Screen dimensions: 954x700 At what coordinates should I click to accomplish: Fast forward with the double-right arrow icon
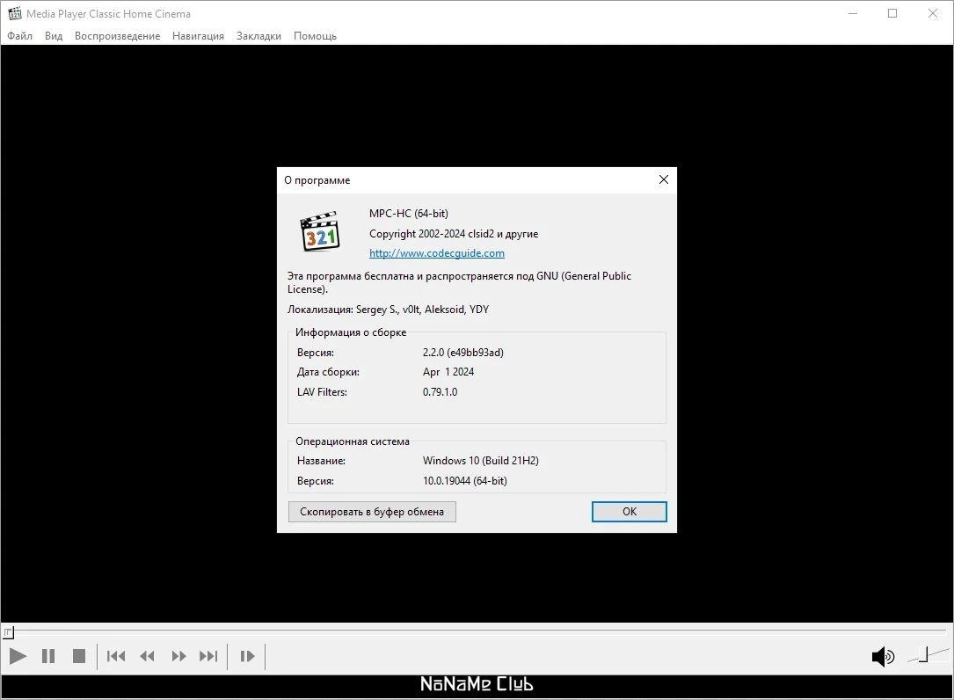coord(178,656)
